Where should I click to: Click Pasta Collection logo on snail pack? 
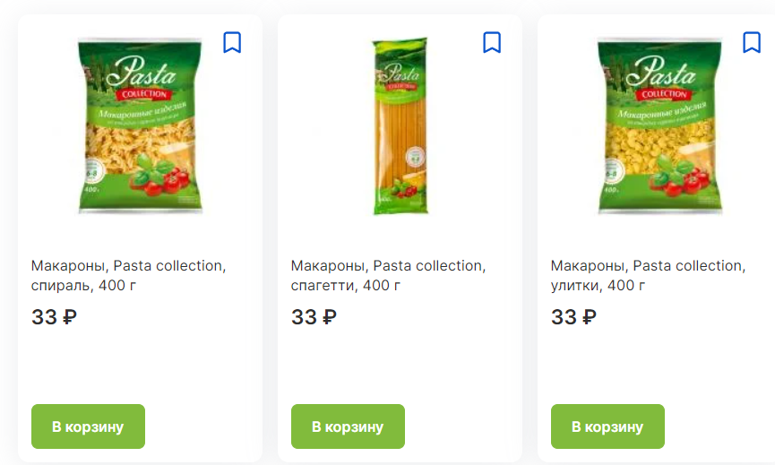(x=661, y=78)
